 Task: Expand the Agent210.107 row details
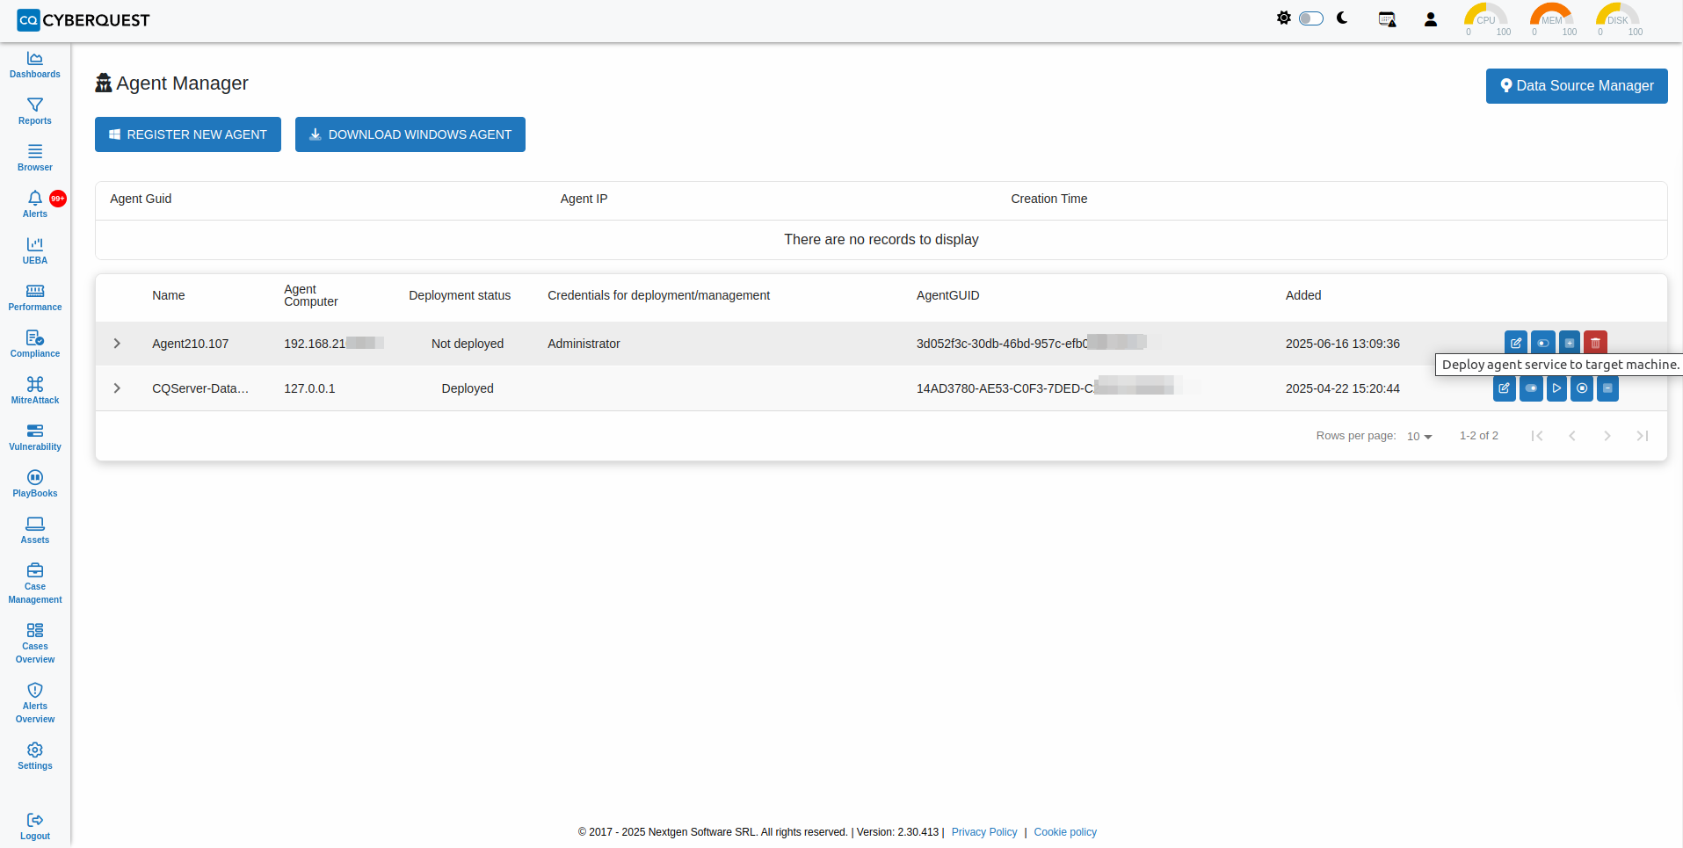point(117,344)
